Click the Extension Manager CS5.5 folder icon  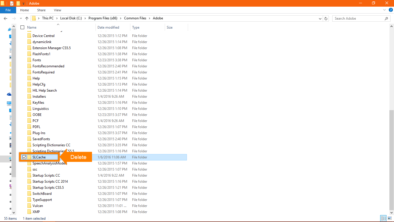point(29,48)
